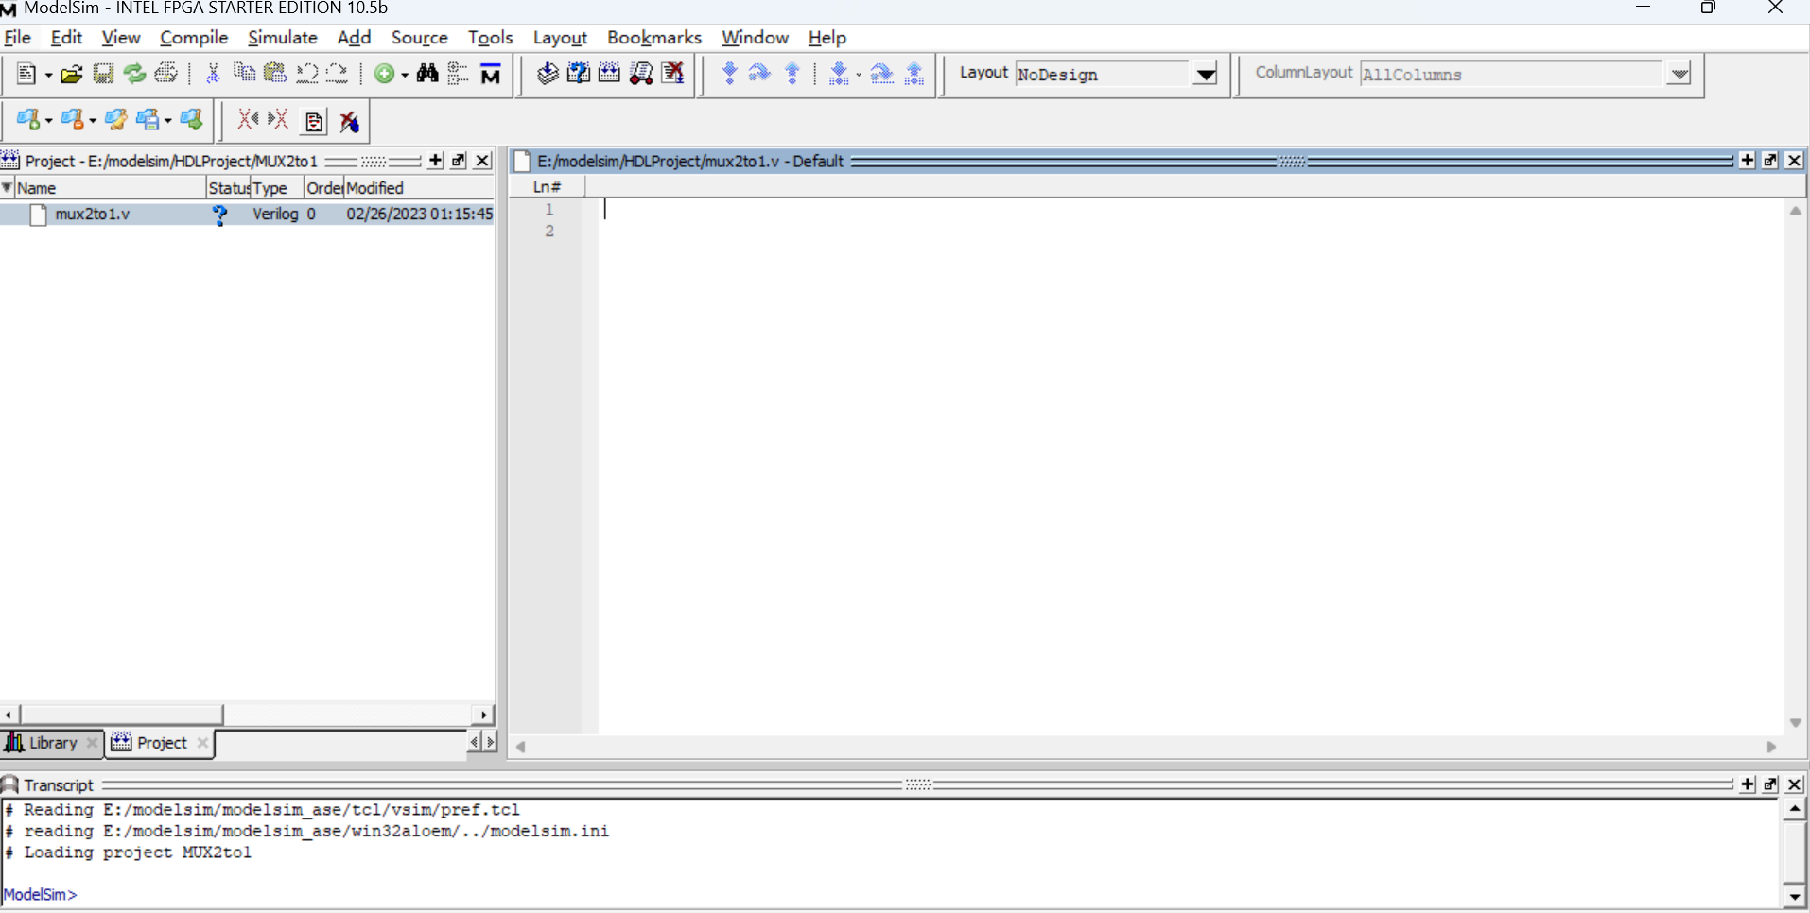Open the ColumnLayout AllColumns dropdown
The image size is (1810, 913).
(1679, 74)
